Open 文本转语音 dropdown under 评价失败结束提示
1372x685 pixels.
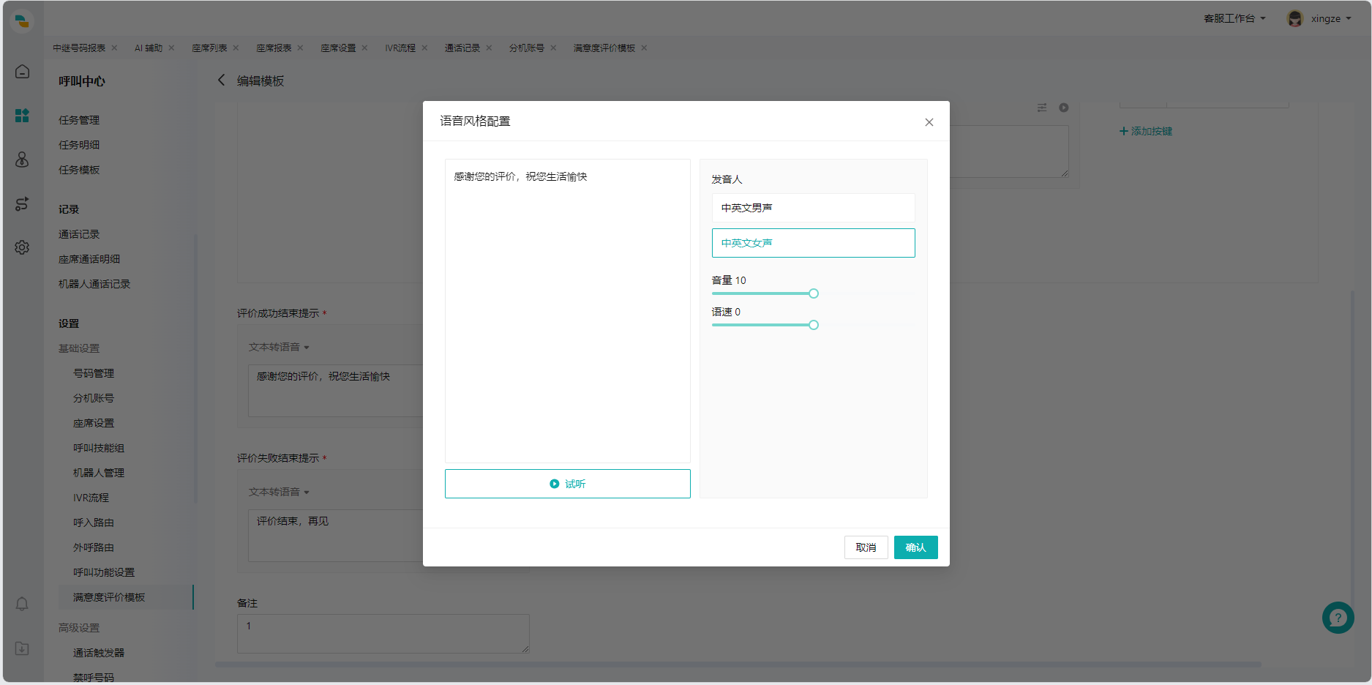279,492
